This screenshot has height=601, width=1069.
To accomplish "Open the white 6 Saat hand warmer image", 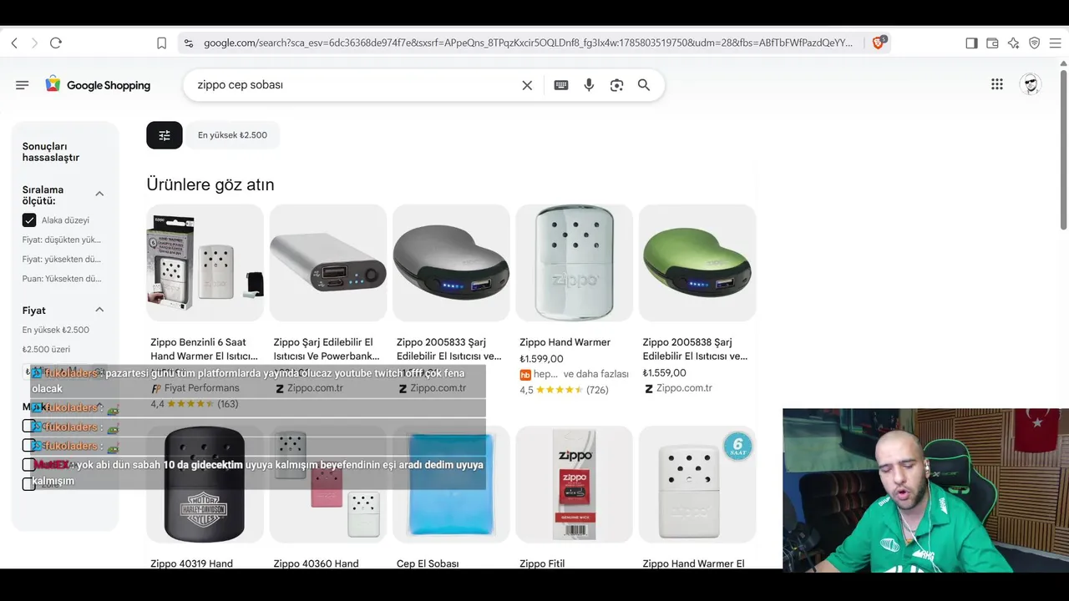I will 697,484.
